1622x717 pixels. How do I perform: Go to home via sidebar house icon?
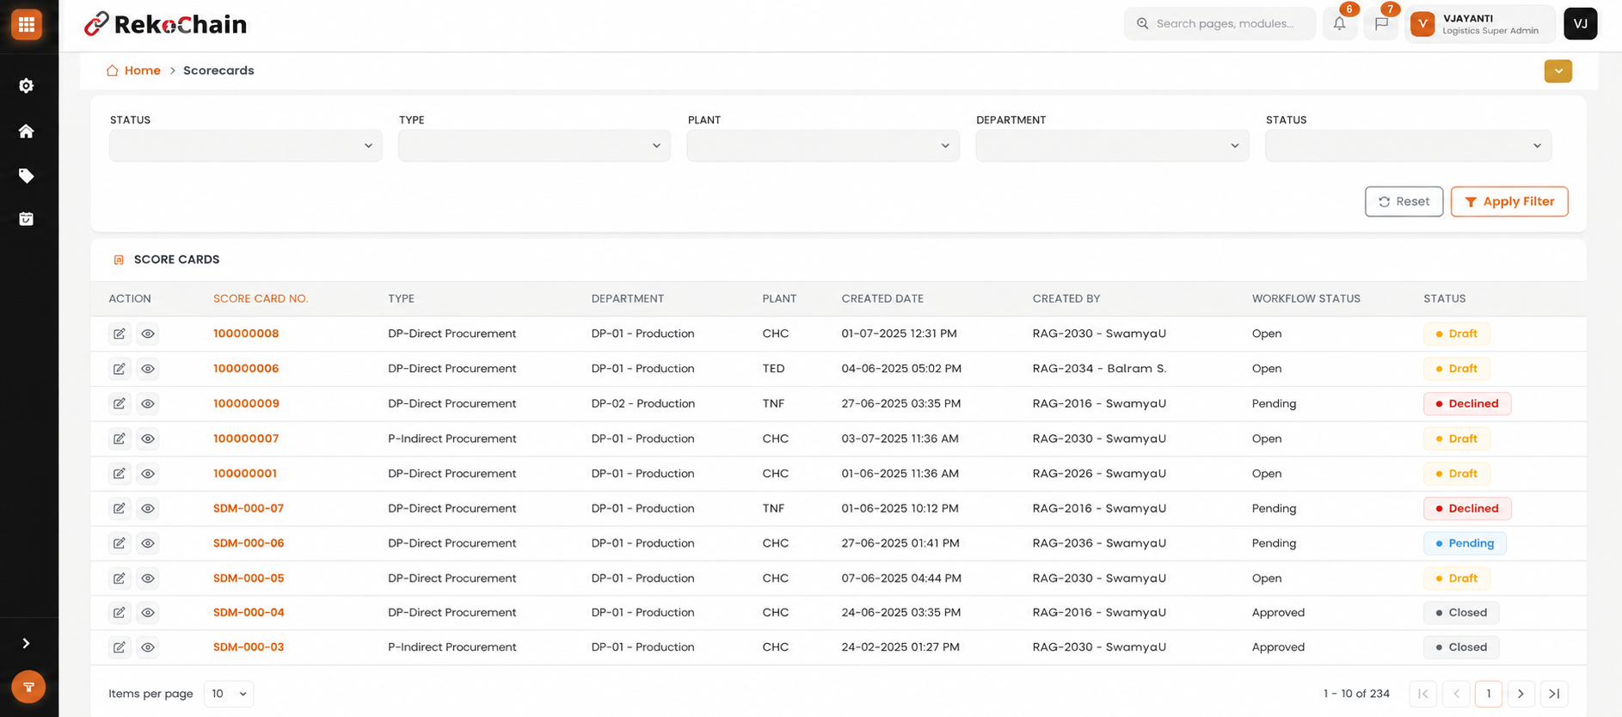[x=27, y=131]
